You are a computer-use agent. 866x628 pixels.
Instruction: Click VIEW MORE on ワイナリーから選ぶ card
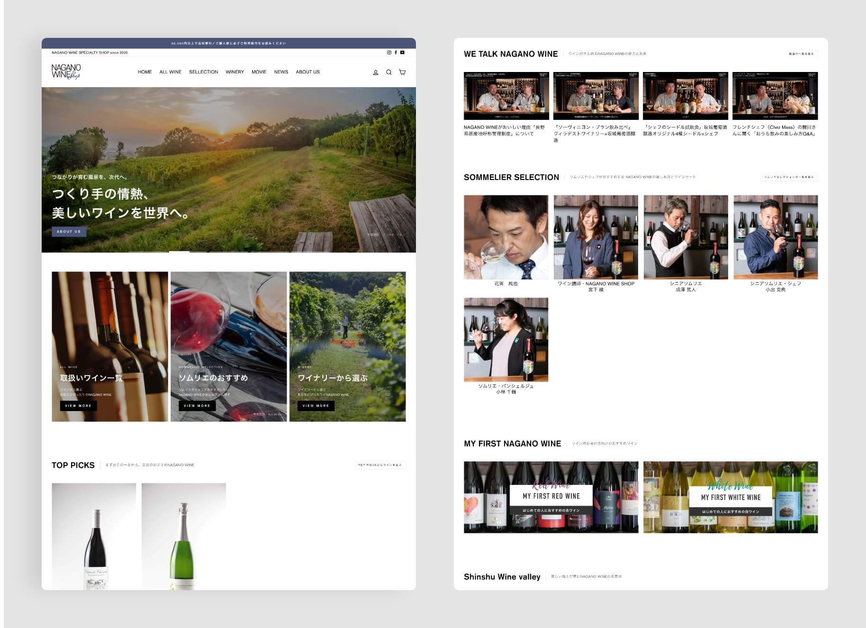pyautogui.click(x=316, y=406)
